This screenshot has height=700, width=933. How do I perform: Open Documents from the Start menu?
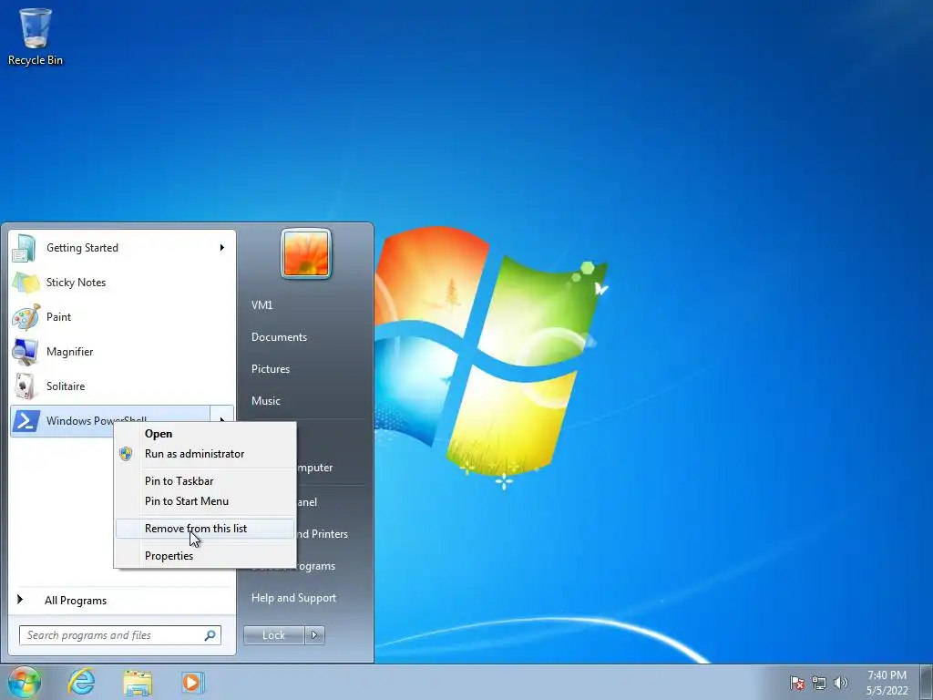pyautogui.click(x=279, y=337)
